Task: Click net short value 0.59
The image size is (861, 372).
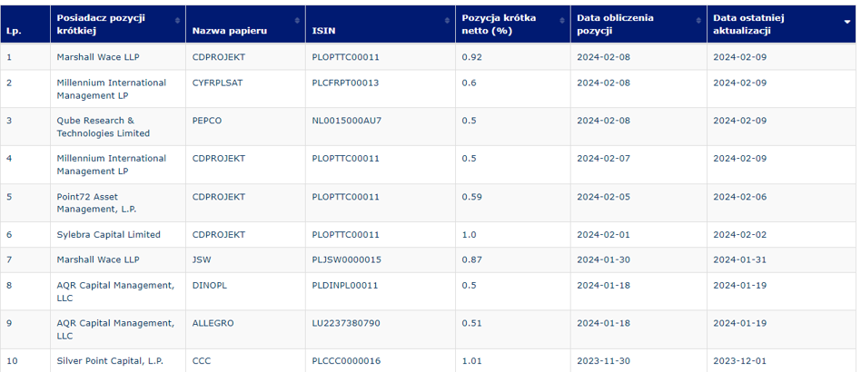Action: tap(471, 196)
